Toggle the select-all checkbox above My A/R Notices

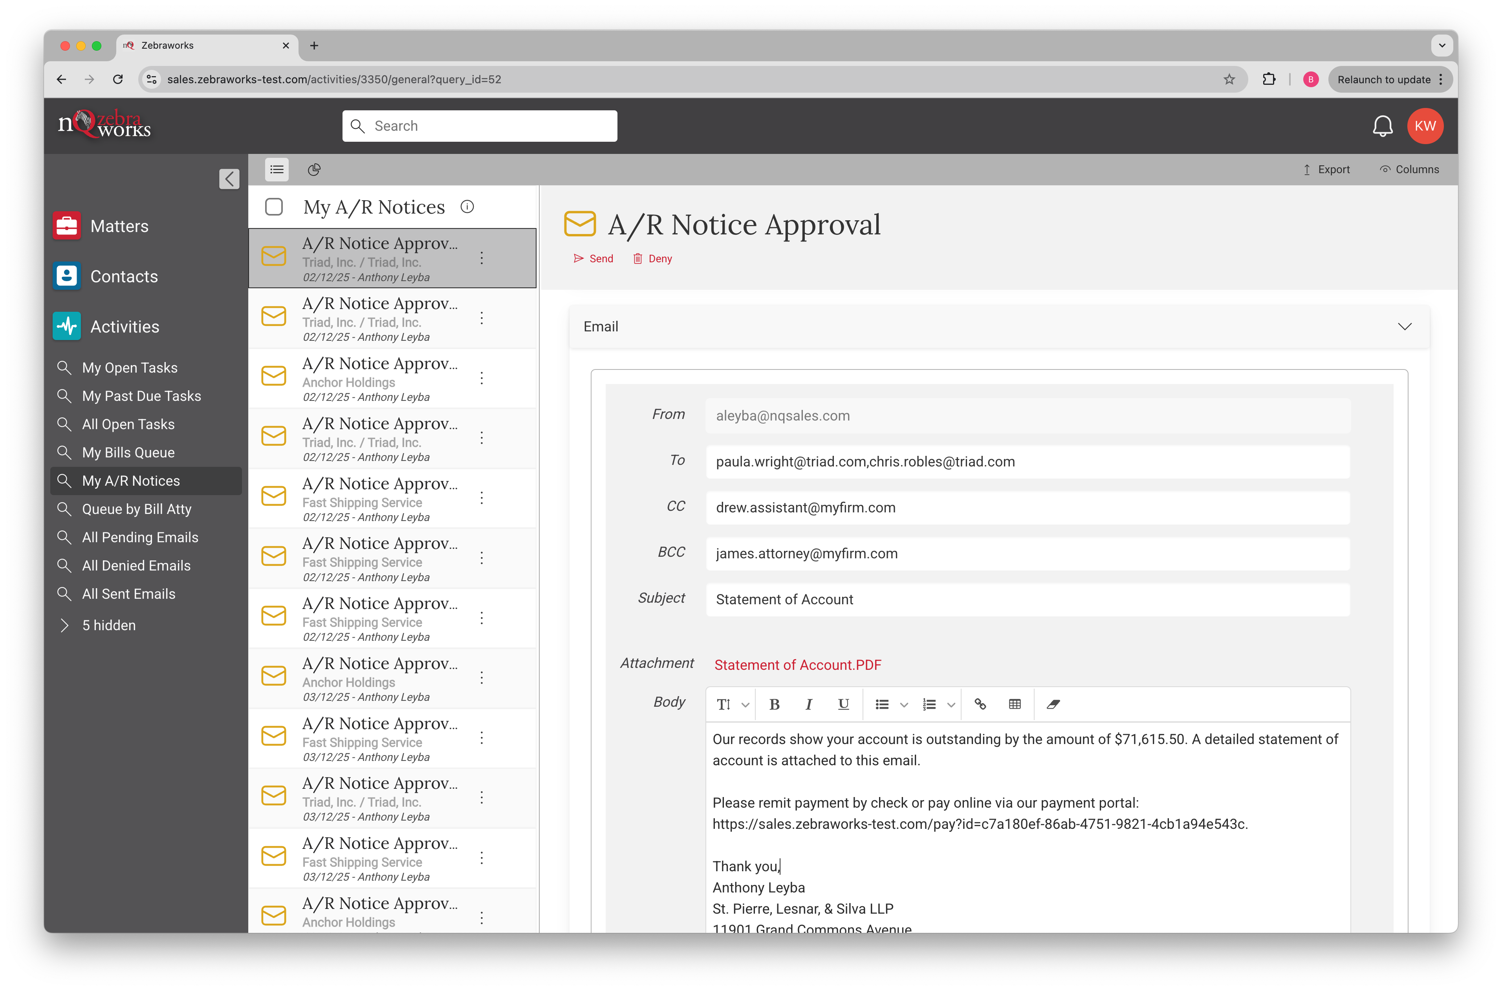pos(274,207)
